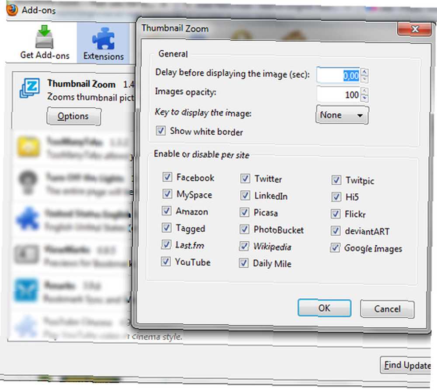Image resolution: width=437 pixels, height=390 pixels.
Task: Uncheck the Tagged checkbox
Action: (166, 227)
